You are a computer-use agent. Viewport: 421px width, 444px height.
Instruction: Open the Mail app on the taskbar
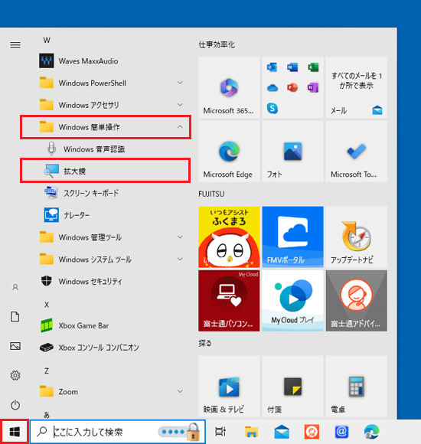[282, 432]
